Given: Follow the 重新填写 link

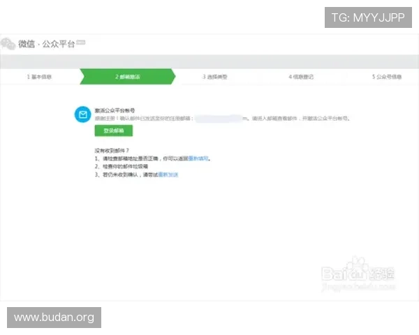Looking at the screenshot, I should (x=198, y=158).
